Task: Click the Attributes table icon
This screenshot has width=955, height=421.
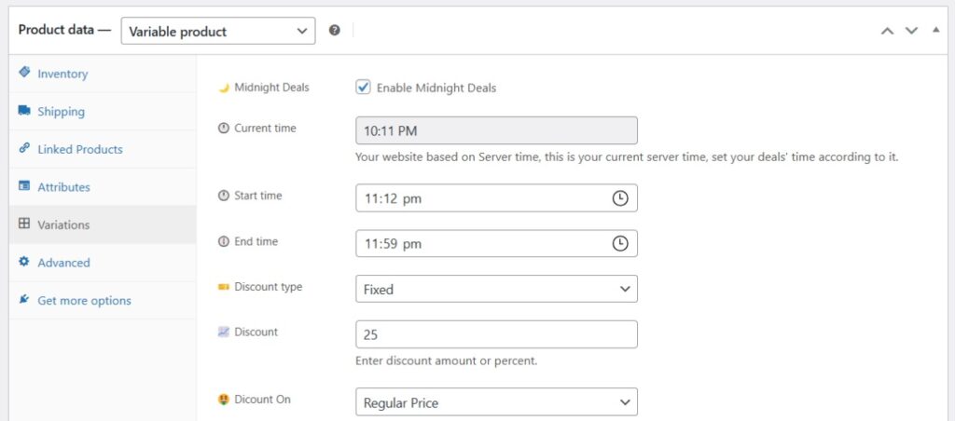Action: pyautogui.click(x=24, y=186)
